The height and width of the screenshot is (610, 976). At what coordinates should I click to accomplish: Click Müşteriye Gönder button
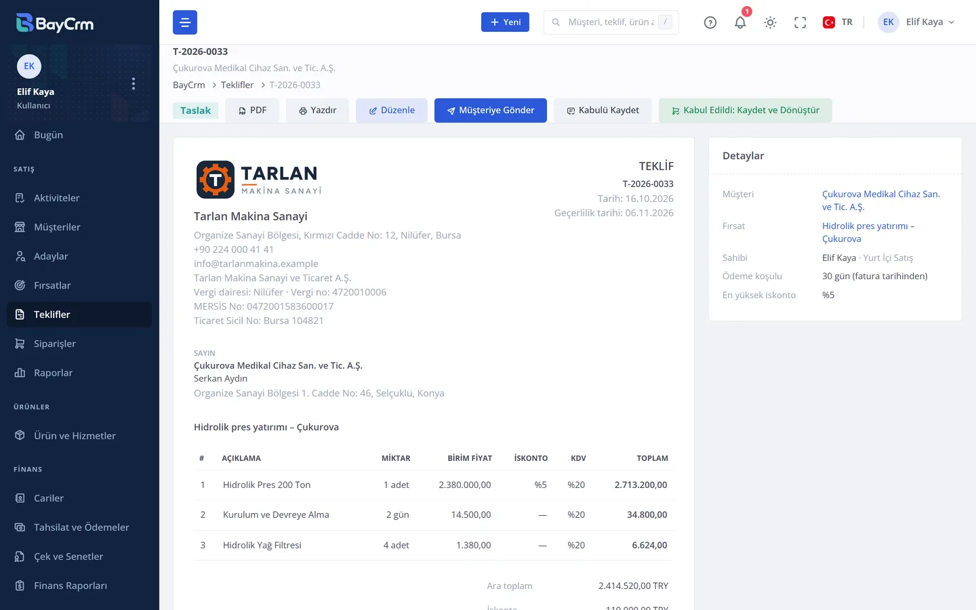coord(491,110)
